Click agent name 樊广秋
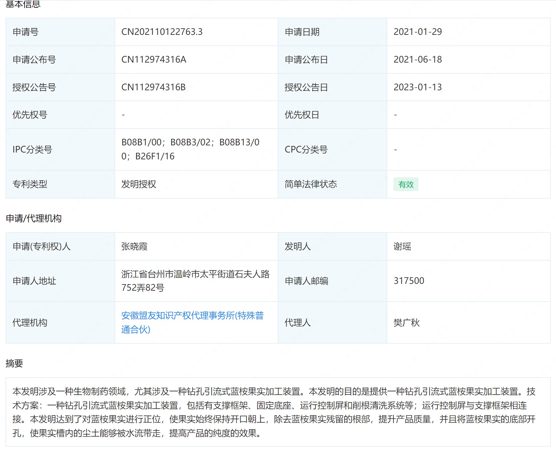This screenshot has width=556, height=451. point(407,322)
